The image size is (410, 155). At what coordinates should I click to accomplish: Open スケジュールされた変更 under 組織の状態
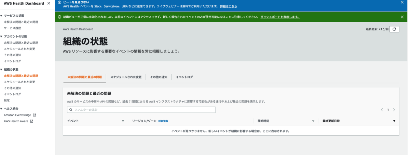click(19, 82)
